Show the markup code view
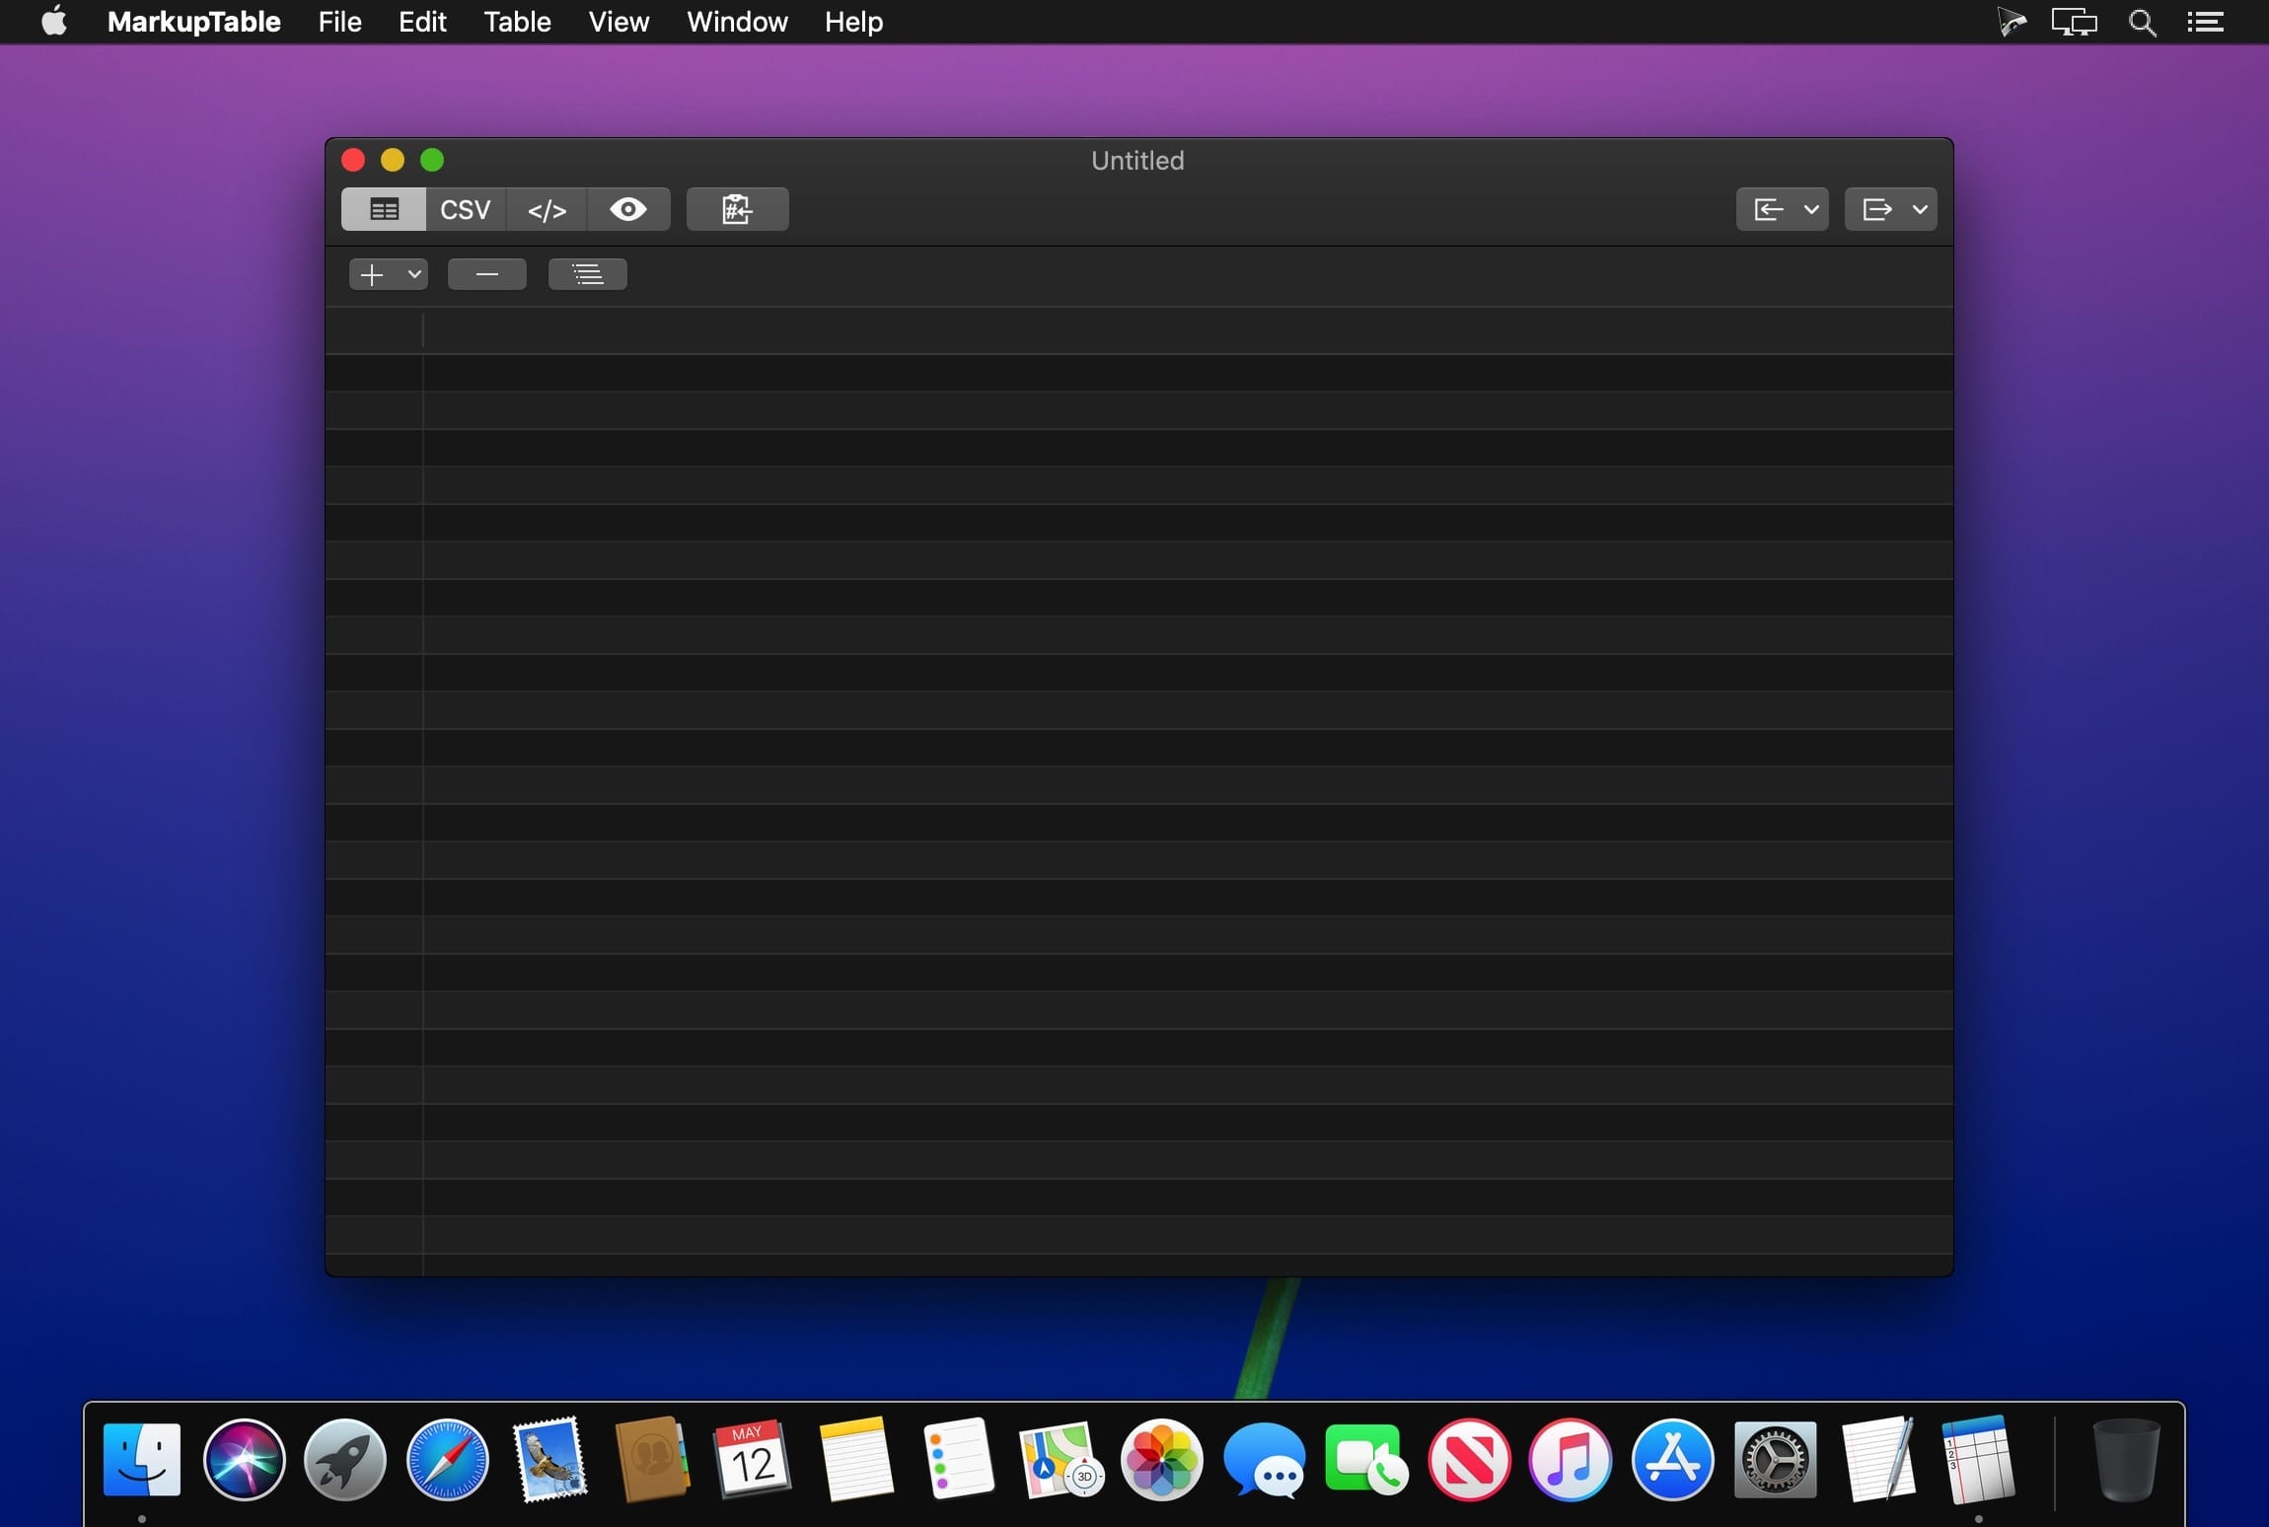 pyautogui.click(x=547, y=209)
